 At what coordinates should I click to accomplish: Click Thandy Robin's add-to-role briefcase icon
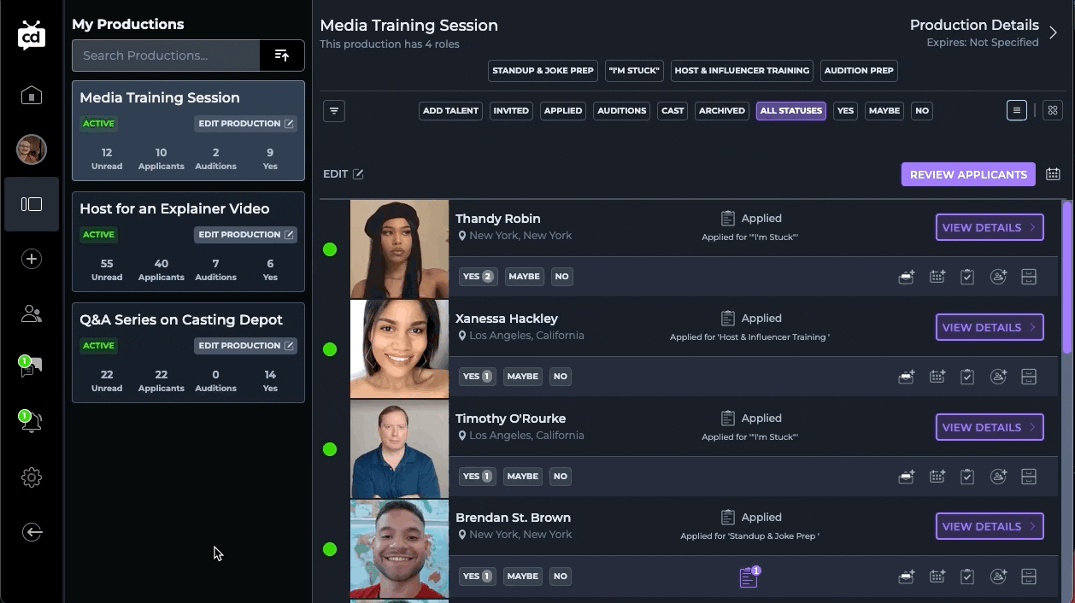(907, 277)
